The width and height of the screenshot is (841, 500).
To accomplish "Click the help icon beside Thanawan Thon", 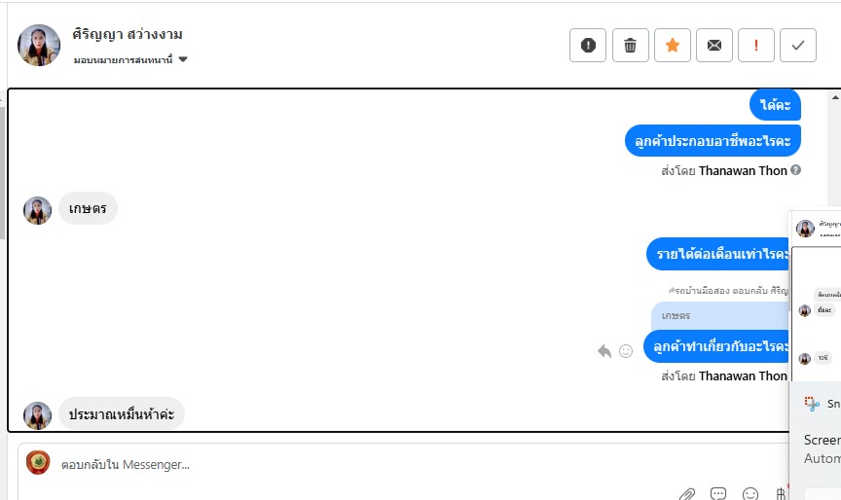I will (796, 170).
